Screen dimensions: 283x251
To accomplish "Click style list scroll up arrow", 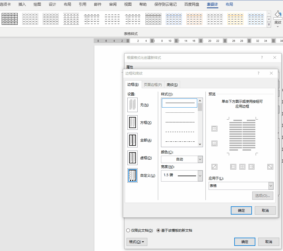I will 200,100.
